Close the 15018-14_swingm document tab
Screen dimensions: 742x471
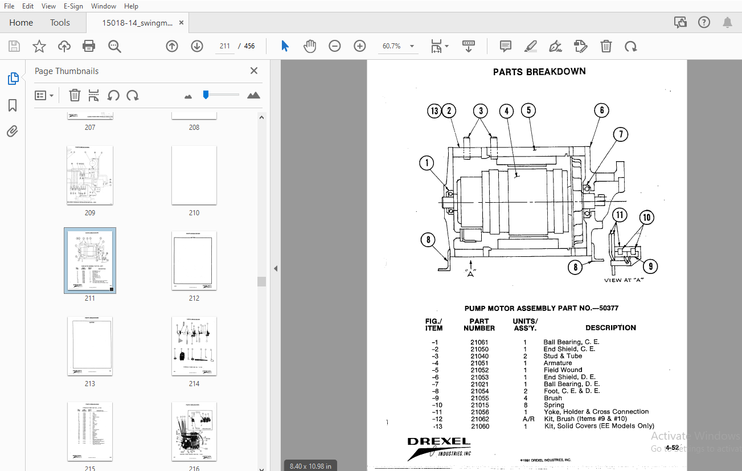(182, 23)
